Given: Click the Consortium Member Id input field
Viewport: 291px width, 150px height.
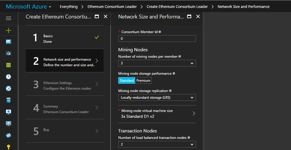Looking at the screenshot, I should (x=157, y=39).
